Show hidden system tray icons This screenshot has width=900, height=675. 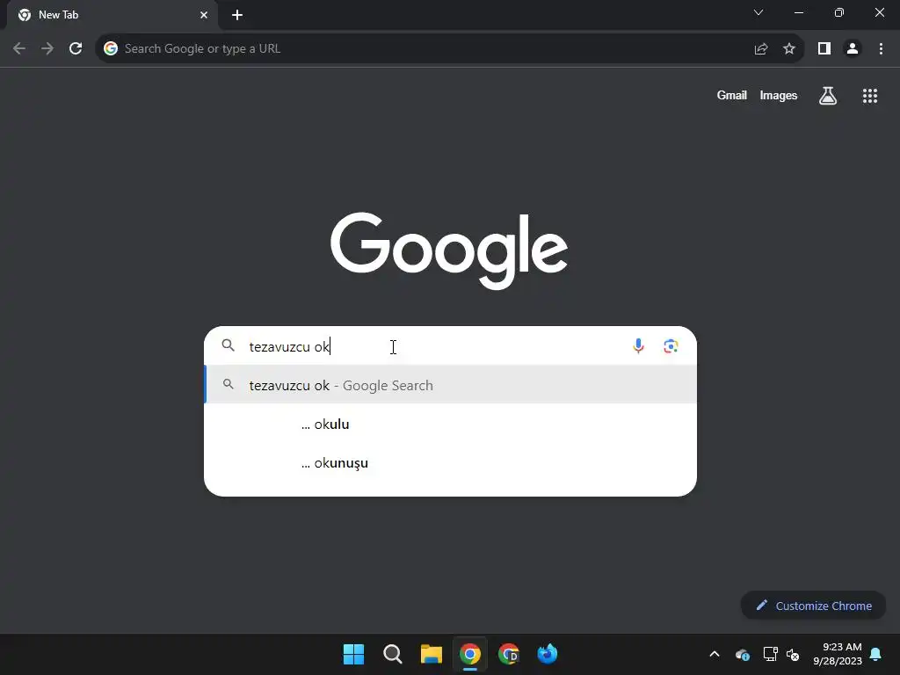pyautogui.click(x=714, y=654)
